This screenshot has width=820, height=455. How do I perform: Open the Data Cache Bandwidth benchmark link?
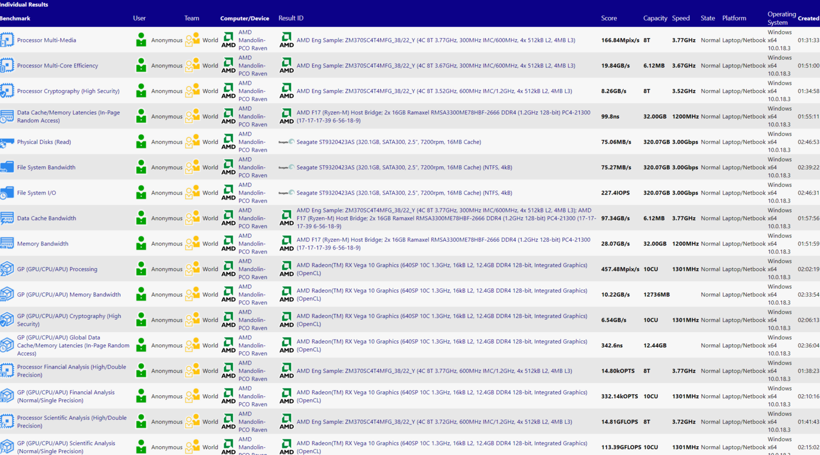point(46,218)
